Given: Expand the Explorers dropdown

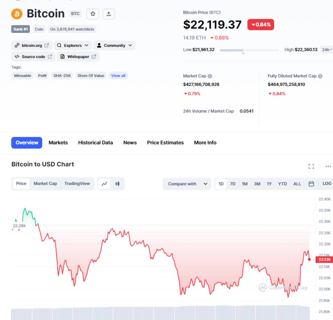Looking at the screenshot, I should tap(73, 46).
